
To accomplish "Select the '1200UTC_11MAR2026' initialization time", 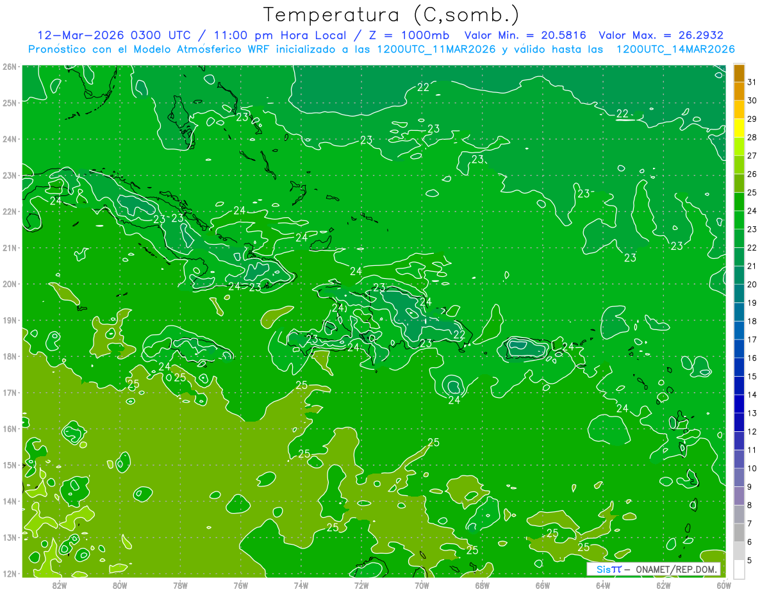I will [x=436, y=49].
